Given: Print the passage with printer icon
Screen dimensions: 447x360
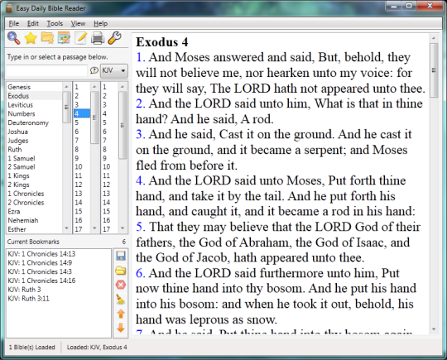Looking at the screenshot, I should point(98,38).
